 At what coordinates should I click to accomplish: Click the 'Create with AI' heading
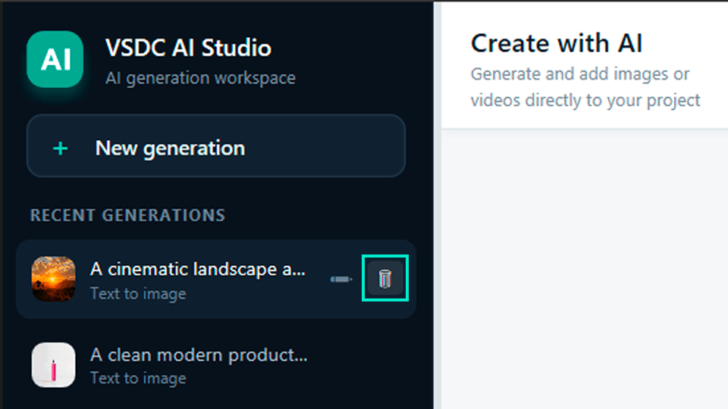(556, 44)
